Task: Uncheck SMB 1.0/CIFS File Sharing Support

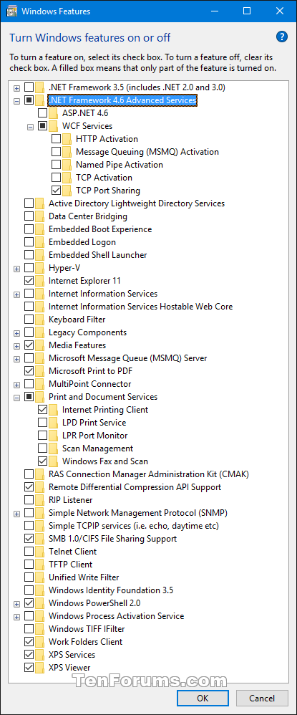Action: [29, 539]
